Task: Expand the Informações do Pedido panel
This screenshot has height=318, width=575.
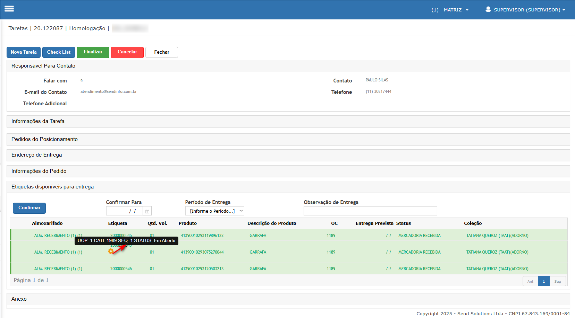Action: pos(39,171)
